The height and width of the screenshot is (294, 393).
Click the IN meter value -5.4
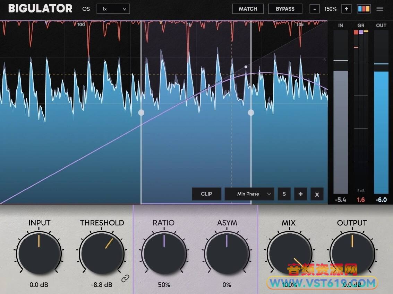coord(341,200)
